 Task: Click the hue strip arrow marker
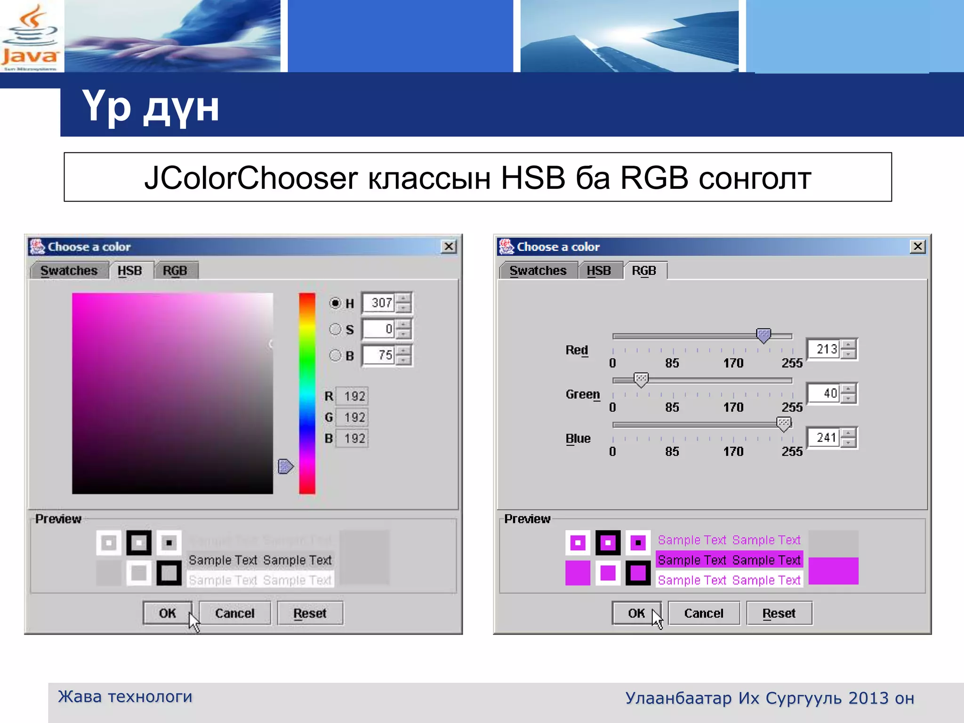286,466
